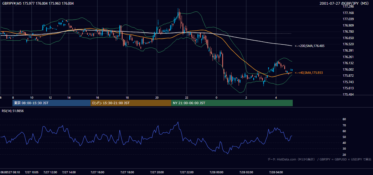Click the 7/27 14:00 bottom date label
Screen dimensions: 373x175
(69, 172)
